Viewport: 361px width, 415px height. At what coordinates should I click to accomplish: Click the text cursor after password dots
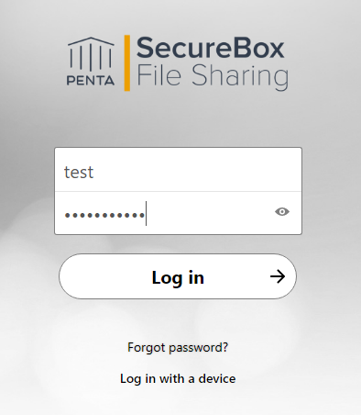[147, 213]
